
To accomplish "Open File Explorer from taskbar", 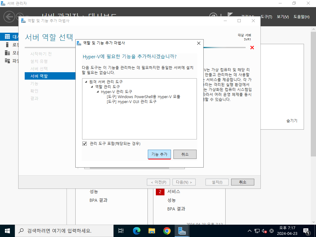I will click(152, 231).
